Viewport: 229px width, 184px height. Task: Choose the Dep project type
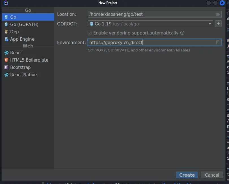click(28, 32)
